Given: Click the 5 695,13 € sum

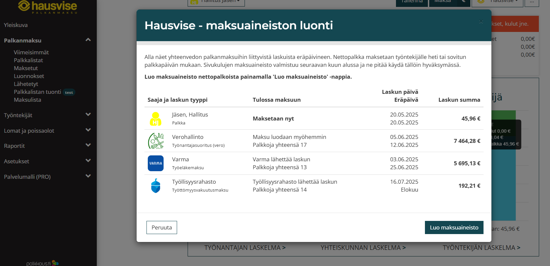Looking at the screenshot, I should [x=467, y=163].
